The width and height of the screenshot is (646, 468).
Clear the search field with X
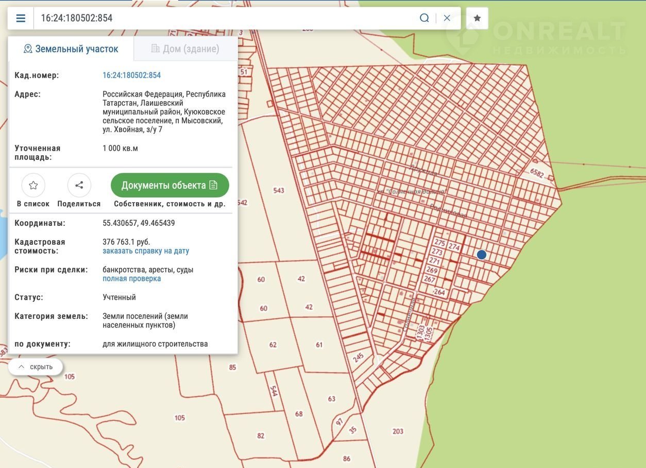(x=447, y=19)
